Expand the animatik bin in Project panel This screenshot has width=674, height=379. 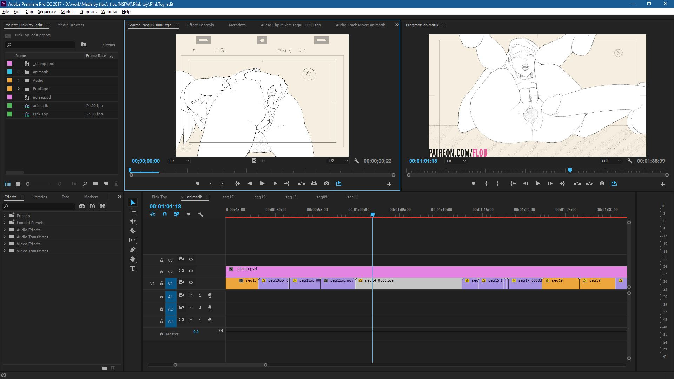19,72
